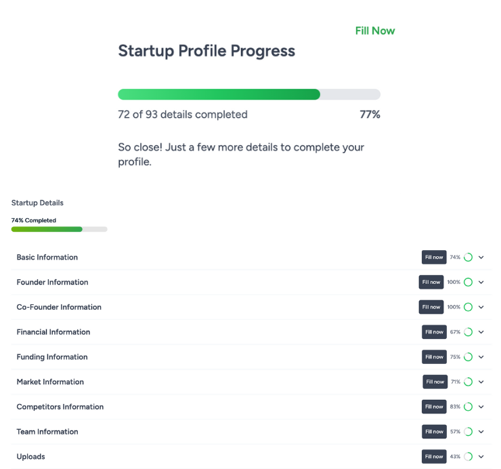Open the Market Information row

tap(50, 382)
